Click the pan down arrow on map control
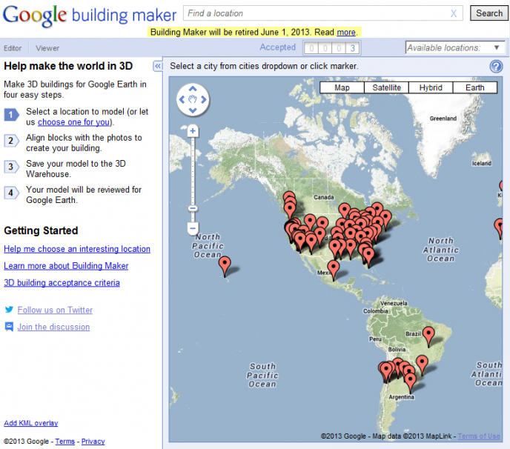This screenshot has height=449, width=510. (193, 110)
